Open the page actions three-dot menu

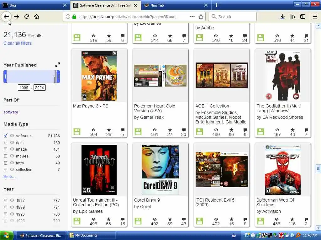click(192, 17)
